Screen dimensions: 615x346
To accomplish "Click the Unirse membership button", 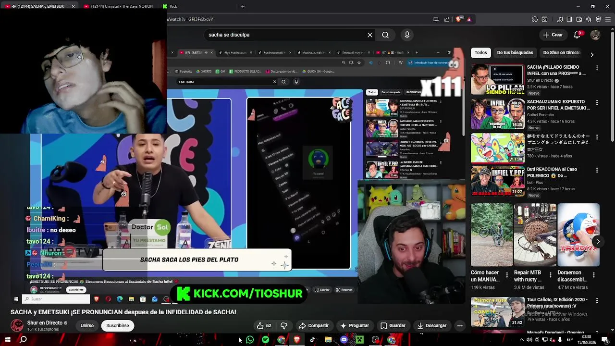I will pos(87,326).
